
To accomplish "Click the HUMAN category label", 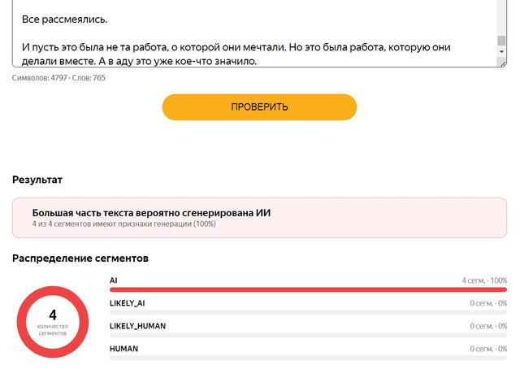I will click(123, 349).
